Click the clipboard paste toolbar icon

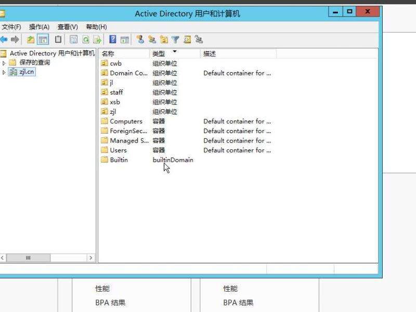[58, 40]
